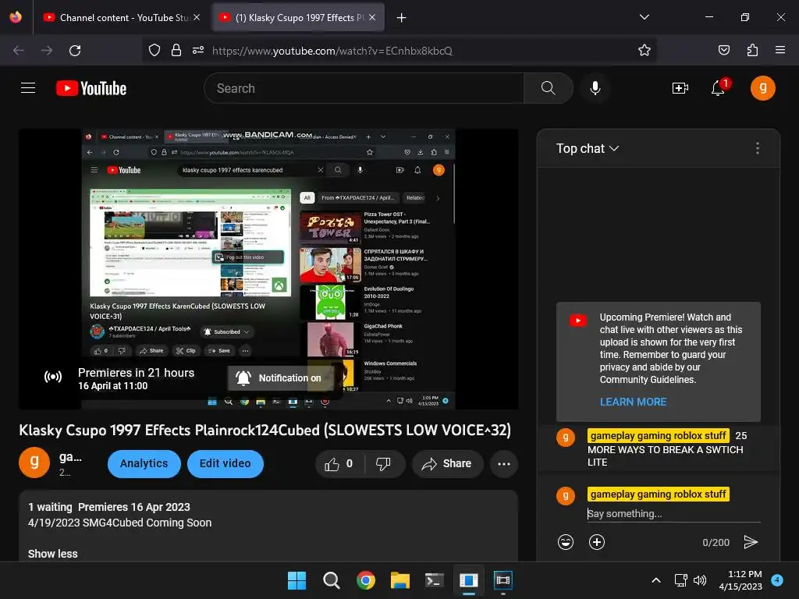Close the Channel content tab
The width and height of the screenshot is (799, 599).
point(197,18)
